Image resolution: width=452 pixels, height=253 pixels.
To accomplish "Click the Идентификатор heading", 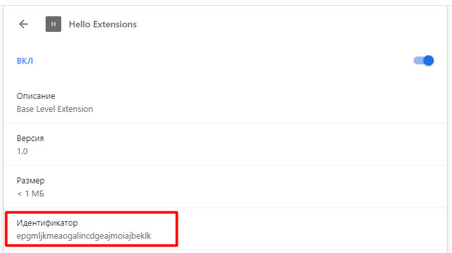I will tap(48, 223).
